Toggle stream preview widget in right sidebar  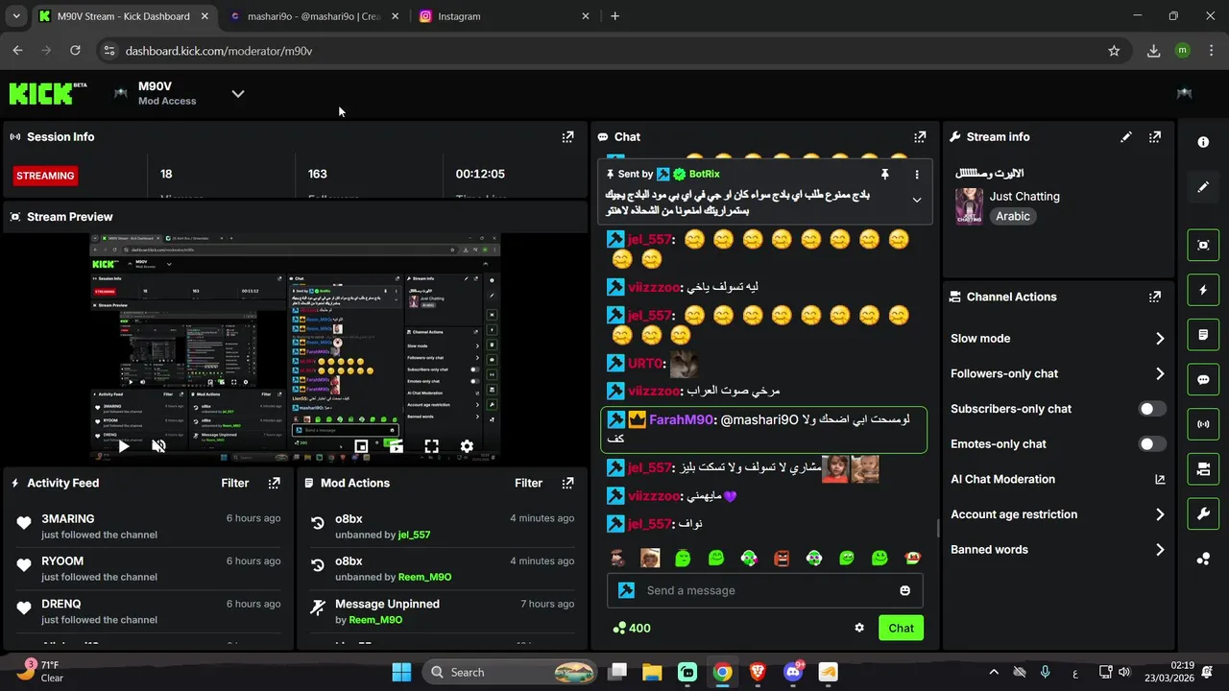tap(1203, 245)
